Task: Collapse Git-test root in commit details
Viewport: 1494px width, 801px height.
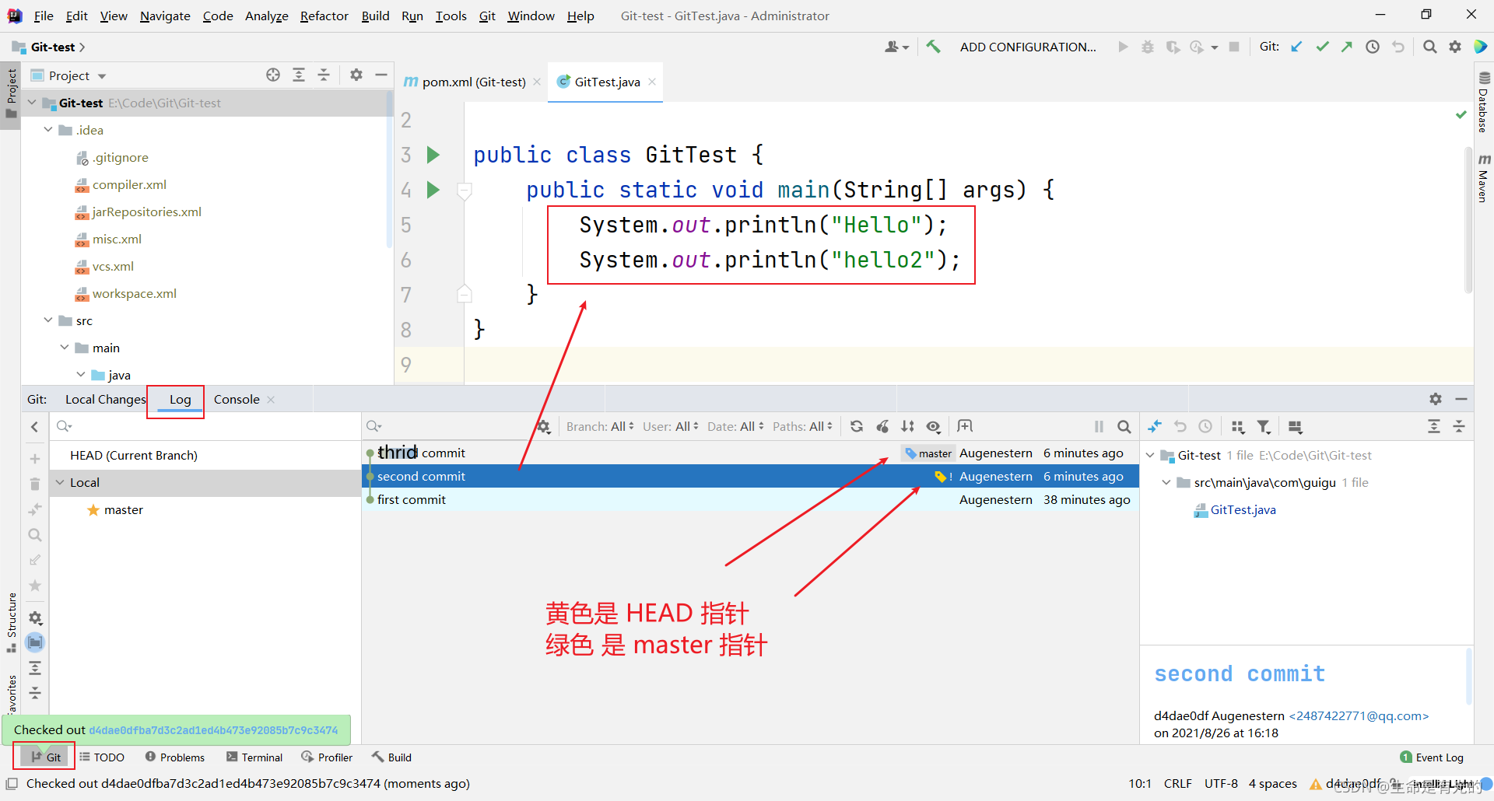Action: 1150,455
